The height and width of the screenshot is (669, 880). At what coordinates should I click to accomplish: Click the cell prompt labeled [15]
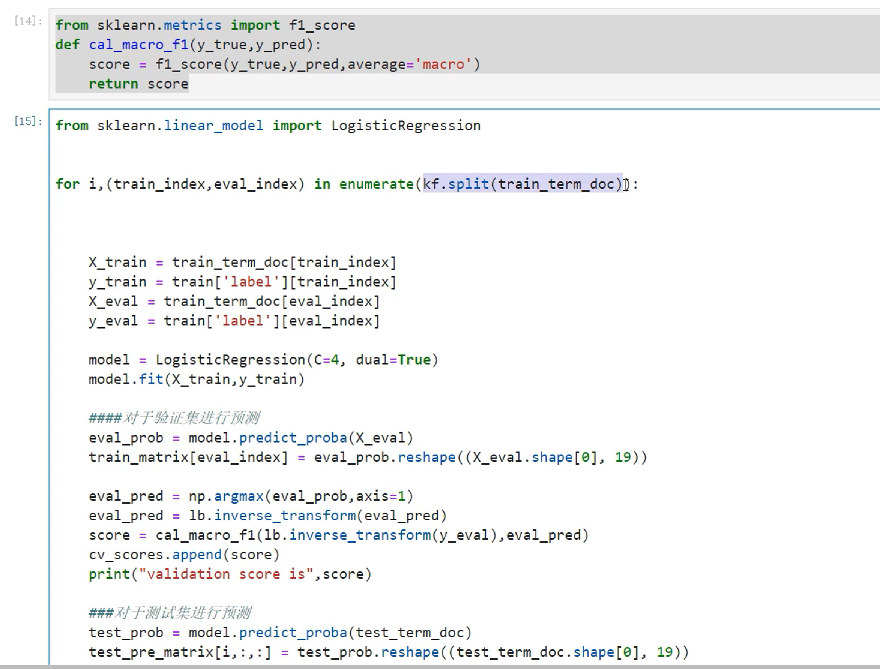coord(28,121)
